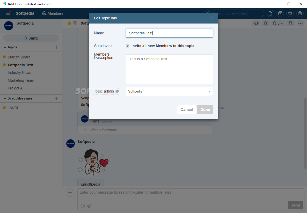This screenshot has height=213, width=307.
Task: Open the emoji picker icon
Action: click(83, 206)
